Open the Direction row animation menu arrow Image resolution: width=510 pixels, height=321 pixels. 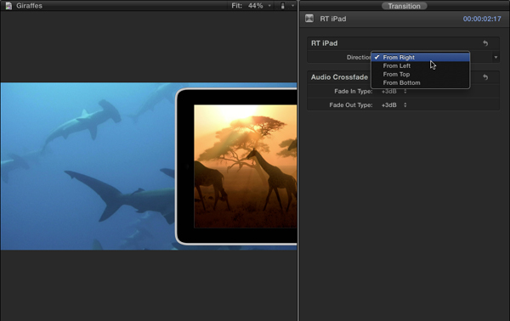(x=496, y=58)
